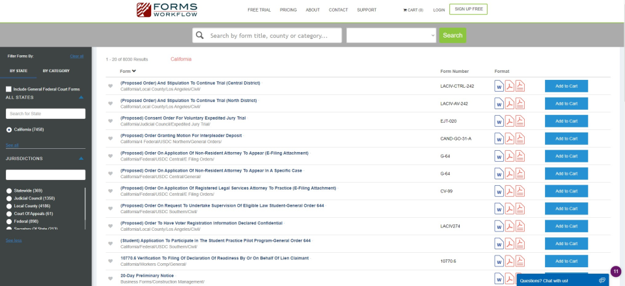625x286 pixels.
Task: Open 20-Day Preliminary Notice form link
Action: click(x=147, y=276)
